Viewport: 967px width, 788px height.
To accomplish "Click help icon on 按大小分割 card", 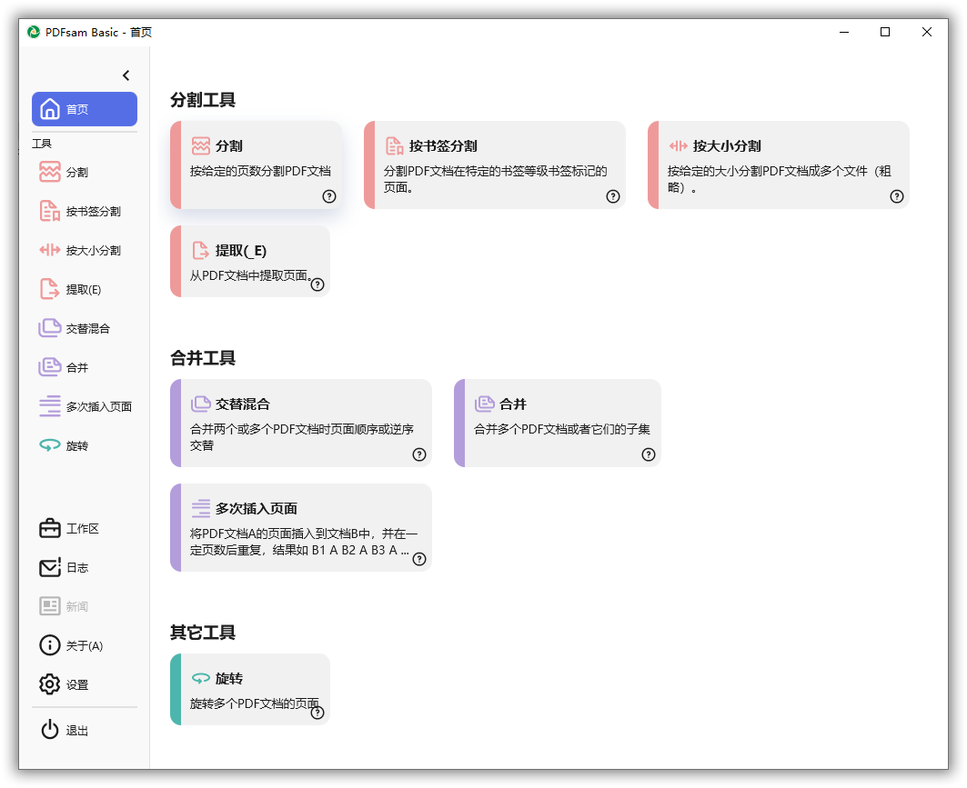I will point(897,196).
